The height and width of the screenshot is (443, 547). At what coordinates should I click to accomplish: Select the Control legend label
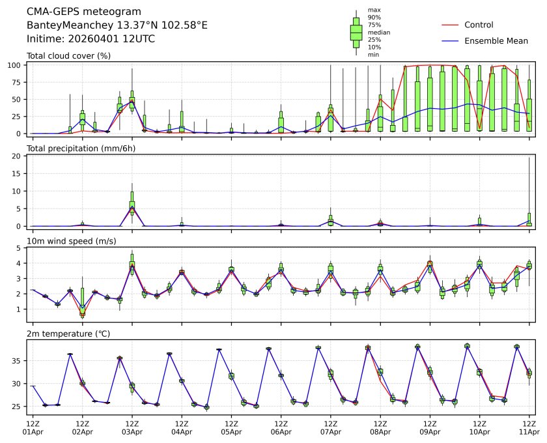pyautogui.click(x=479, y=25)
